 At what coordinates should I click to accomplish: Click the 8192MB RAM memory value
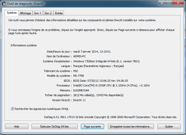tap(81, 90)
